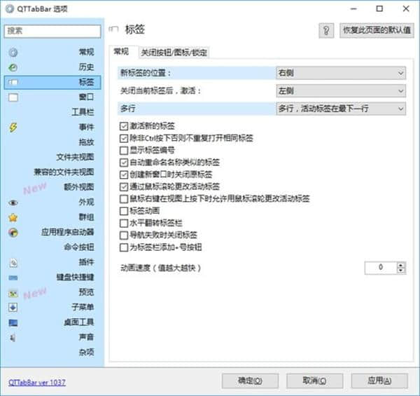This screenshot has width=420, height=396.
Task: Enable 导航失败时关闭标签 checkbox
Action: click(x=124, y=235)
